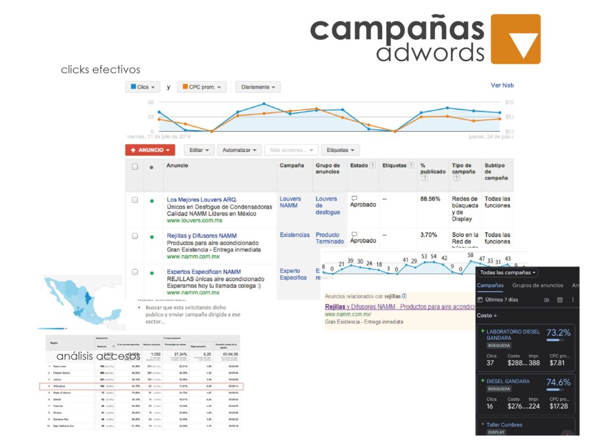Switch to Grupos de anuncios tab
The image size is (593, 445).
tap(538, 285)
